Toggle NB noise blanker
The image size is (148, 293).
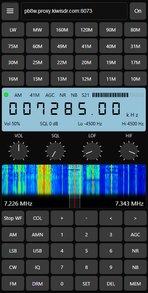[x=135, y=267]
